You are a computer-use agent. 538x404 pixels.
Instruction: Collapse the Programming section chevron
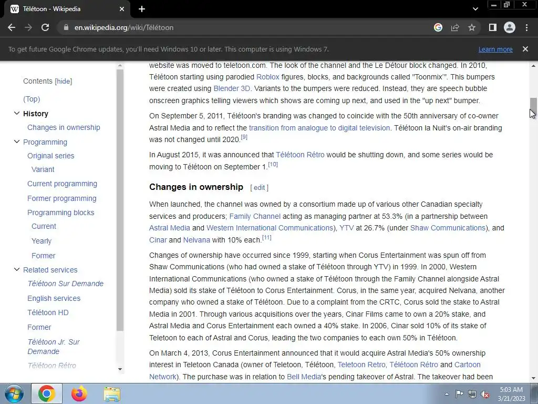16,142
